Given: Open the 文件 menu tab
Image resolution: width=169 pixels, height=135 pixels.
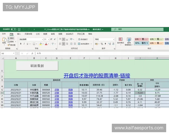Looking at the screenshot, I should pos(4,34).
